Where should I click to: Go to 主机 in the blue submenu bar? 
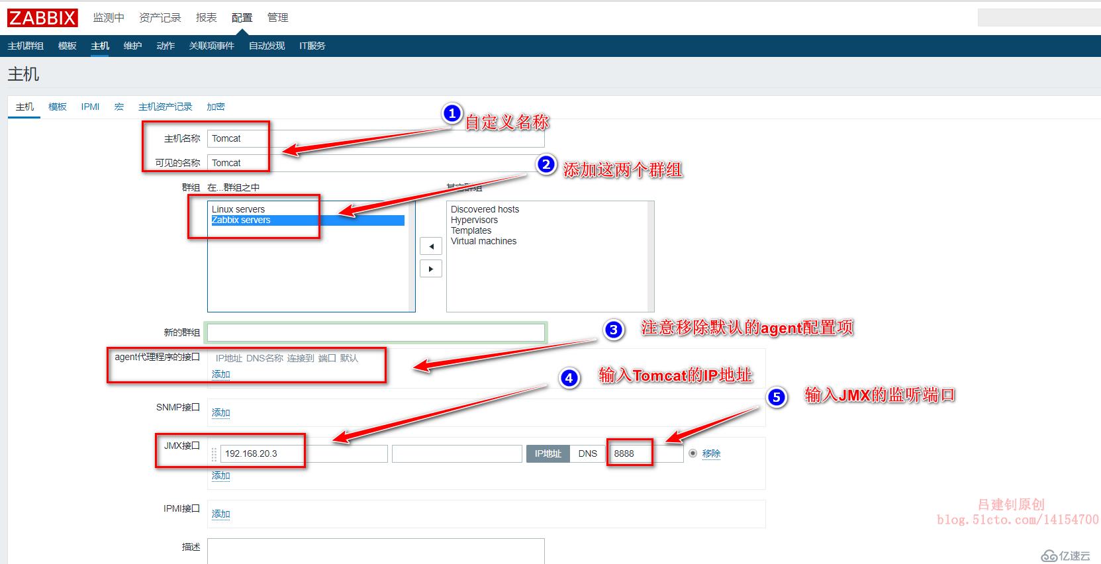click(100, 46)
